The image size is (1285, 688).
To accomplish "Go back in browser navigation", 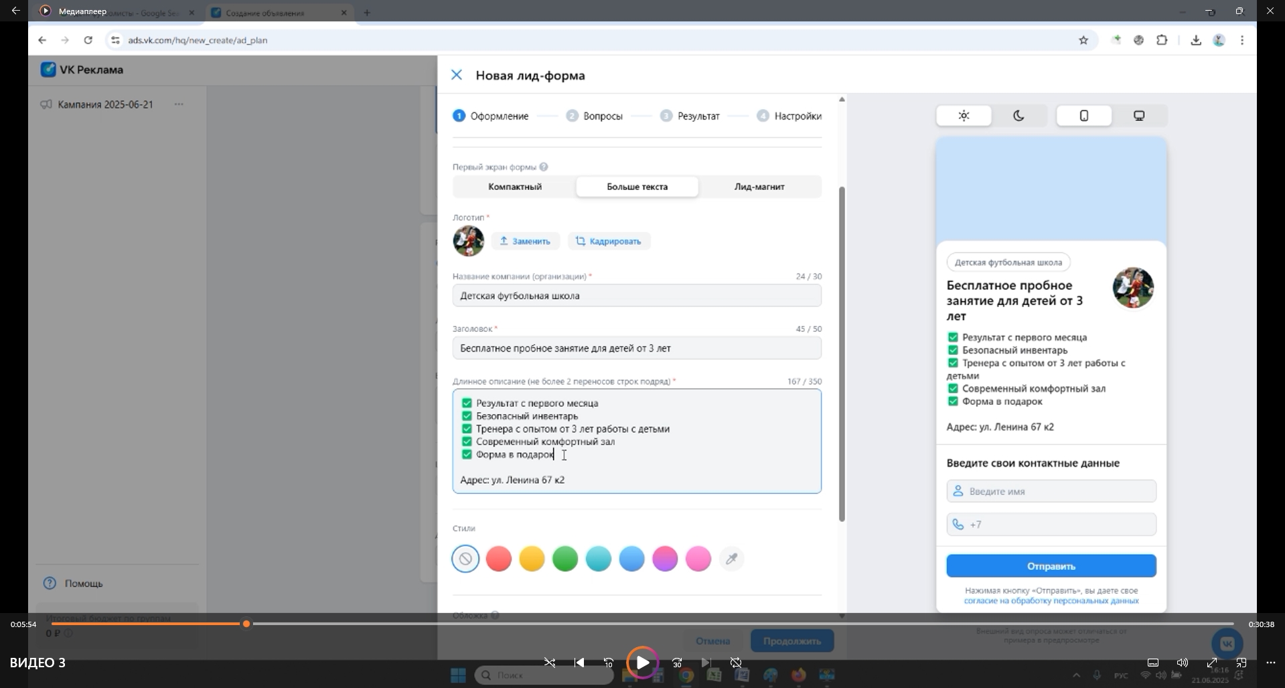I will click(42, 40).
